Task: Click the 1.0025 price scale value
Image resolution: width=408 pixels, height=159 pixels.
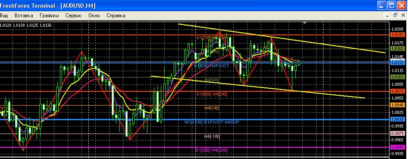Action: pyautogui.click(x=397, y=112)
